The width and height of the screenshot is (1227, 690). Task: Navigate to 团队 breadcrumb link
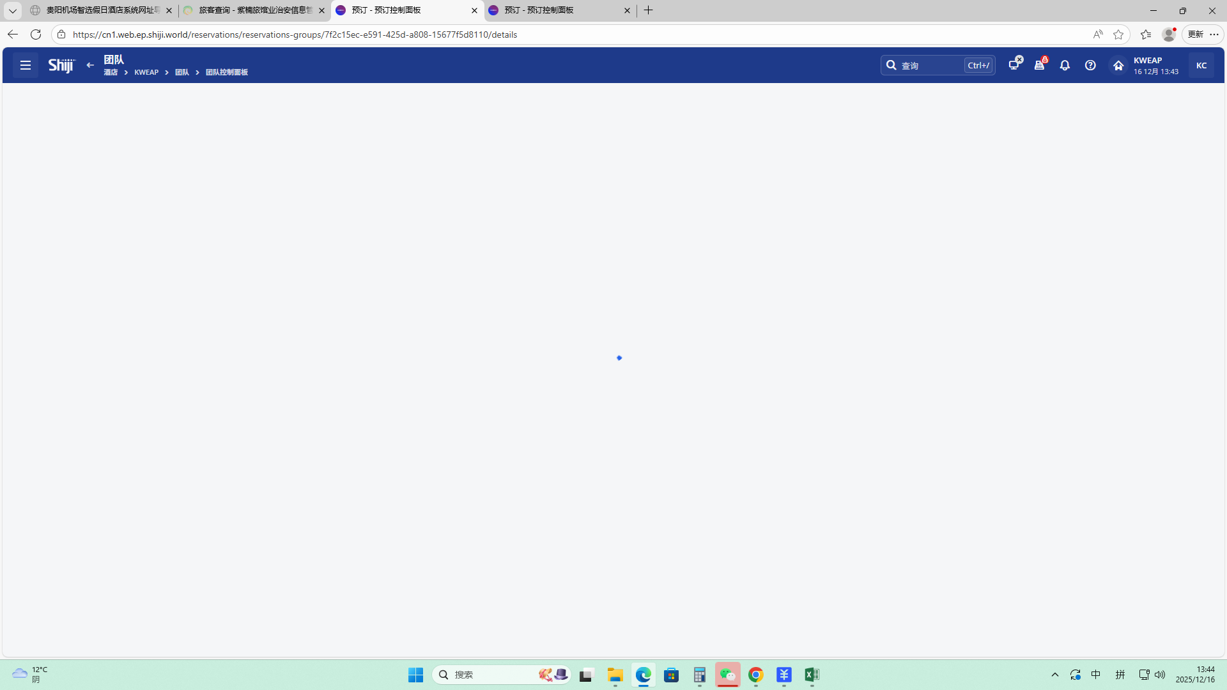[182, 72]
